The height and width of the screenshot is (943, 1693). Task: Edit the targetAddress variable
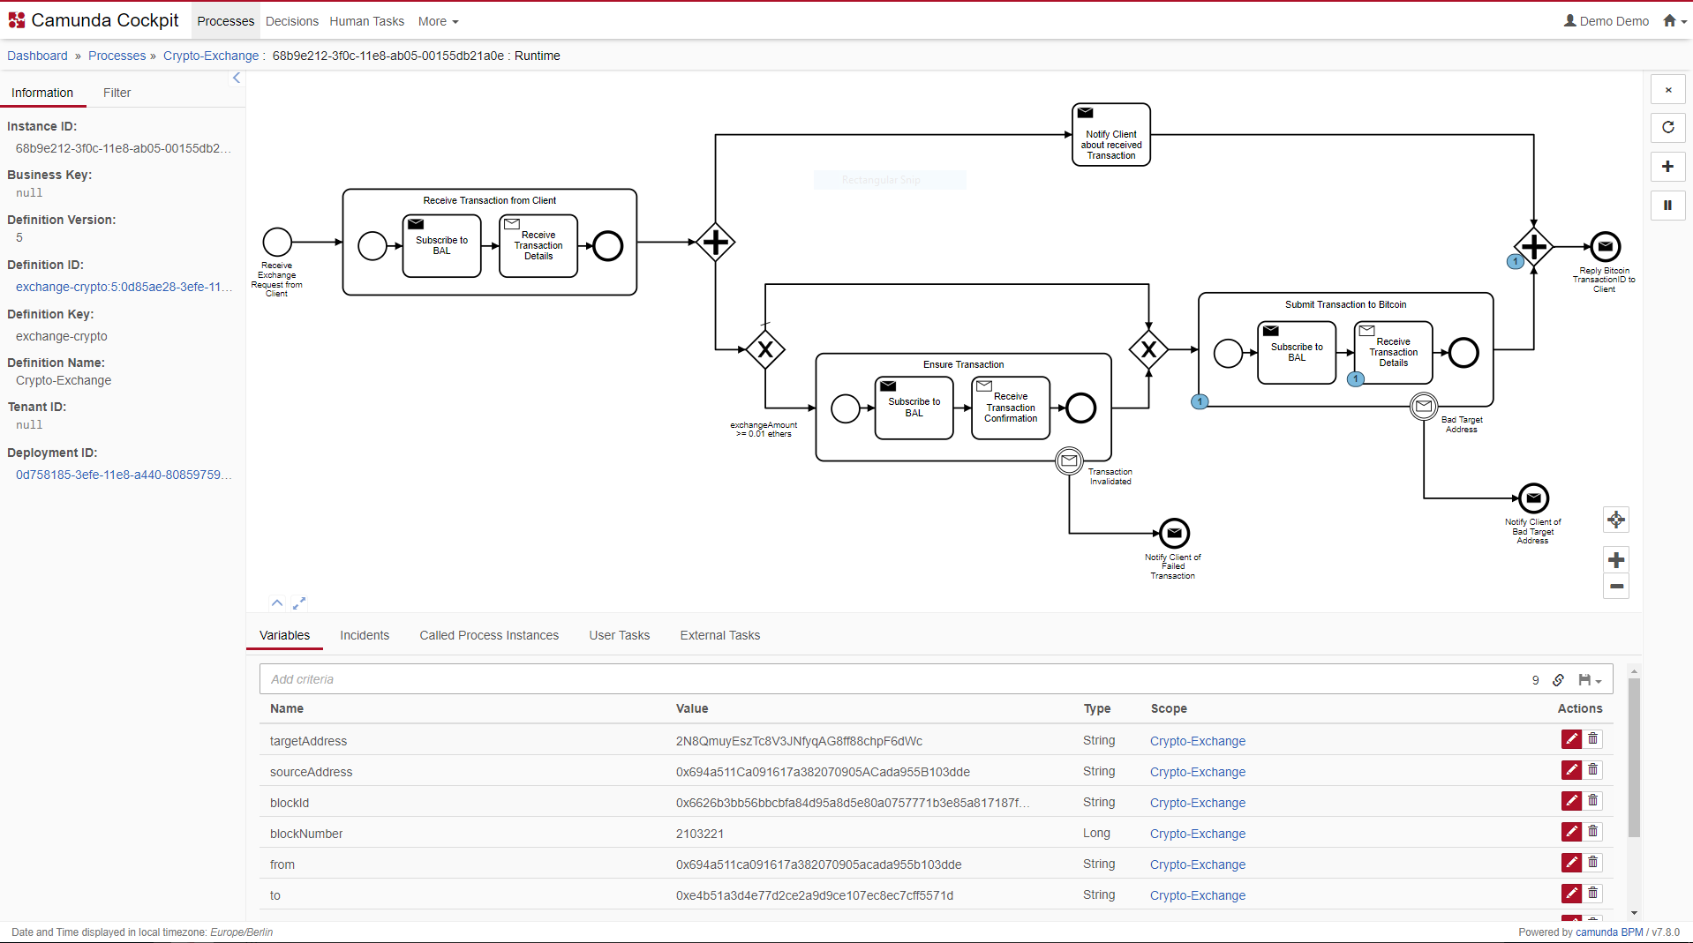(x=1571, y=739)
